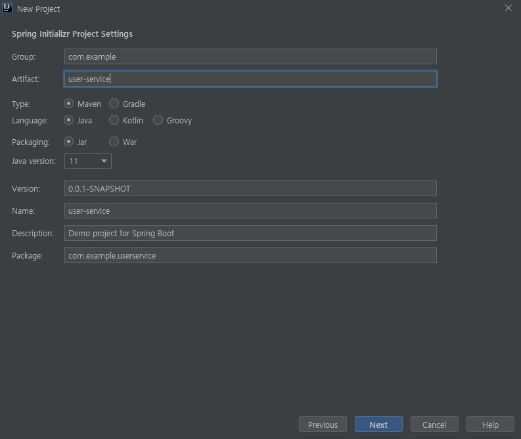Screen dimensions: 521x439
Task: Click the 'New Project' window title
Action: click(39, 9)
